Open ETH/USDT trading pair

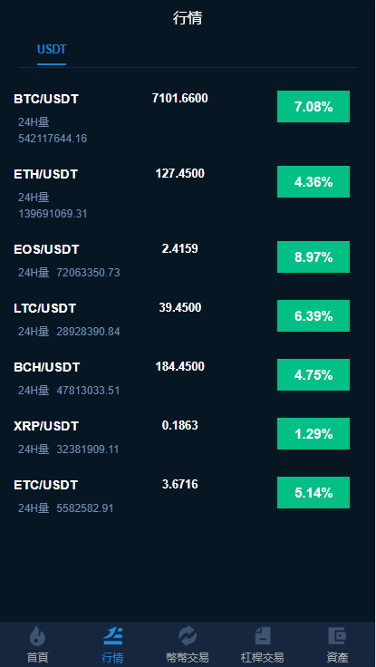coord(45,174)
